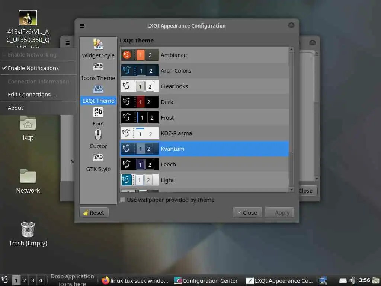The width and height of the screenshot is (381, 286).
Task: Reset appearance settings with Reset button
Action: (94, 213)
